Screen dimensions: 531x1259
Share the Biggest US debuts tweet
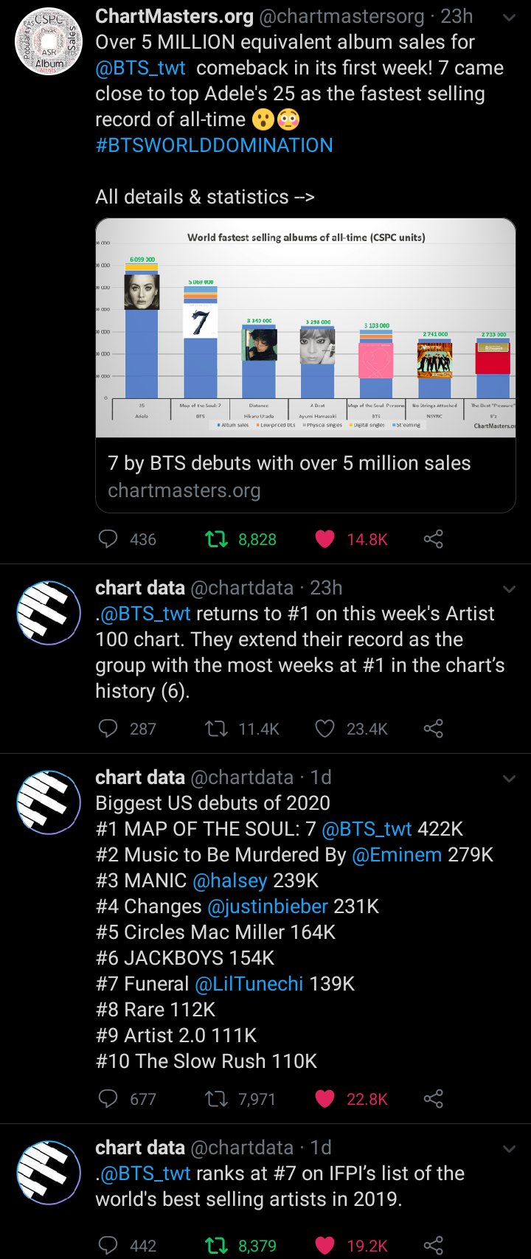click(434, 1099)
